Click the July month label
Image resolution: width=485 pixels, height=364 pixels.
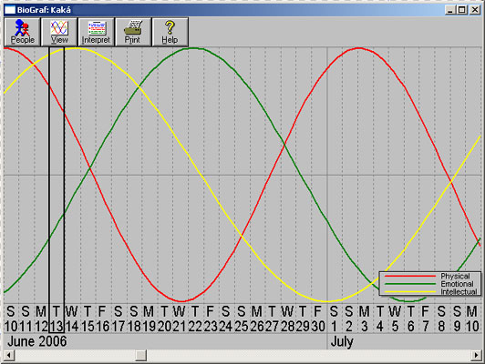click(342, 342)
